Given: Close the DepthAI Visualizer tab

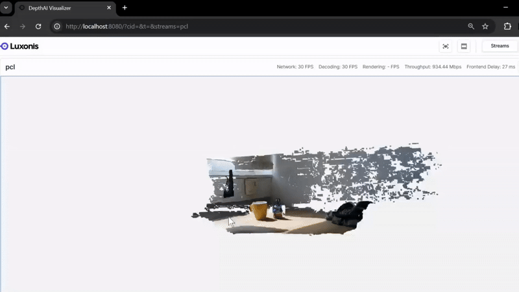Looking at the screenshot, I should click(x=108, y=8).
